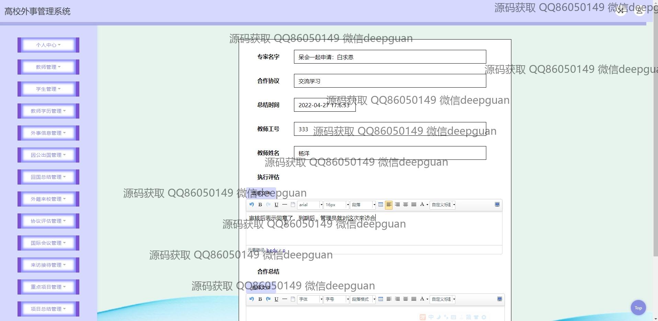Expand the 项目总结管理 sidebar menu
658x321 pixels.
[x=48, y=309]
